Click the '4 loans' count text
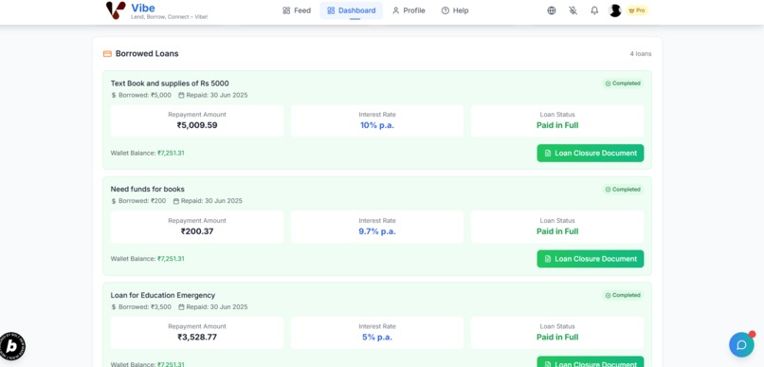The width and height of the screenshot is (764, 367). coord(640,54)
